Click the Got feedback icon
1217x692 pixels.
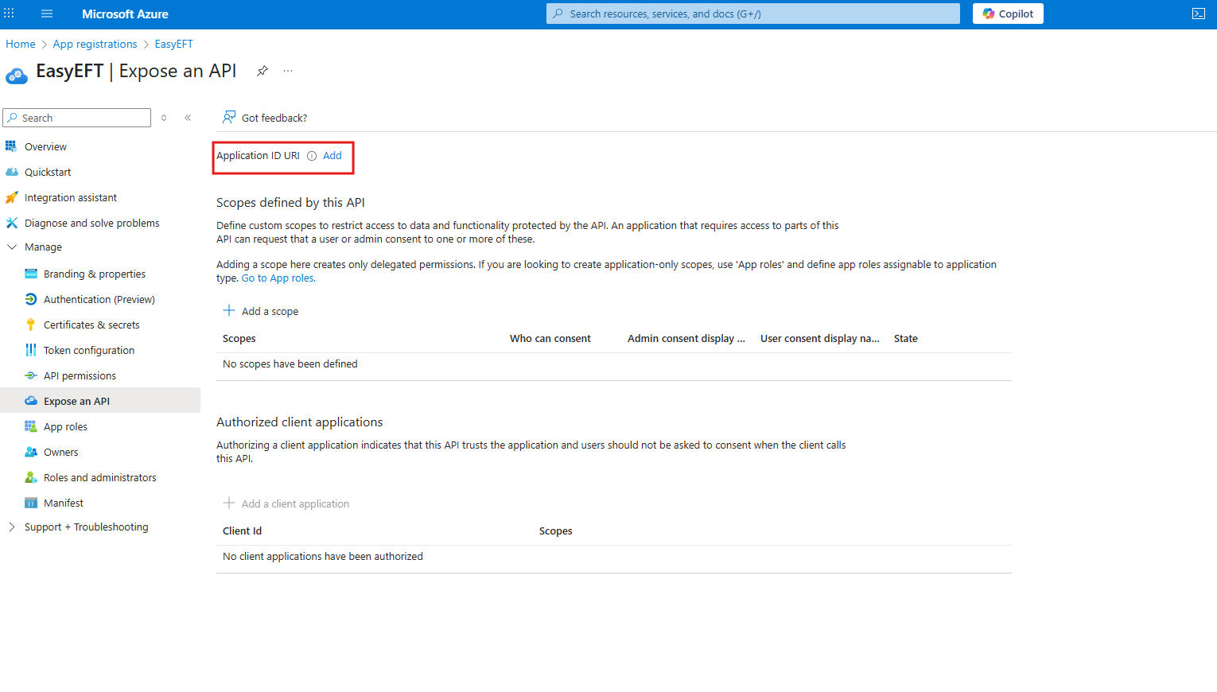coord(229,118)
